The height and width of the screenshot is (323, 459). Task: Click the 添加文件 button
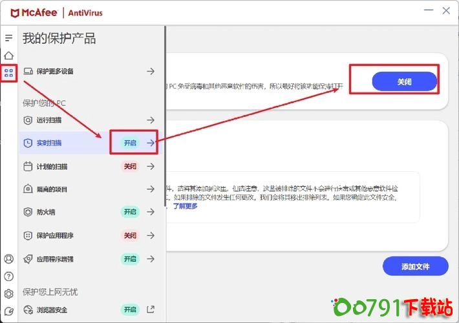pyautogui.click(x=415, y=266)
